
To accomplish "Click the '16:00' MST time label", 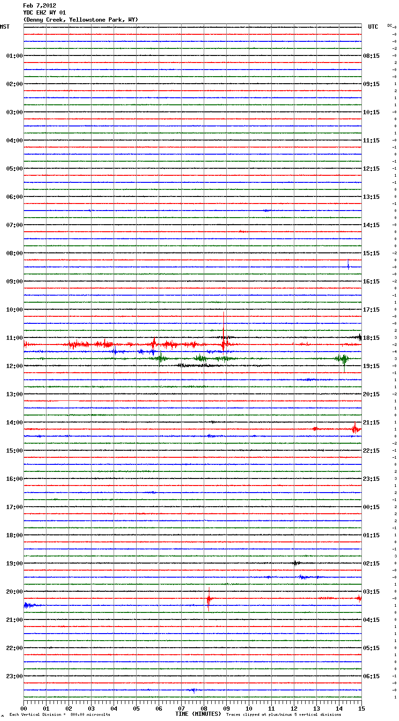I will pos(14,478).
